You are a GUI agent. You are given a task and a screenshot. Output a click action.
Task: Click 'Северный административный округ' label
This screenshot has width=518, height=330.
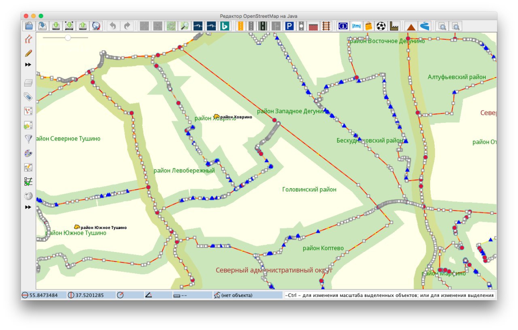[x=274, y=270]
